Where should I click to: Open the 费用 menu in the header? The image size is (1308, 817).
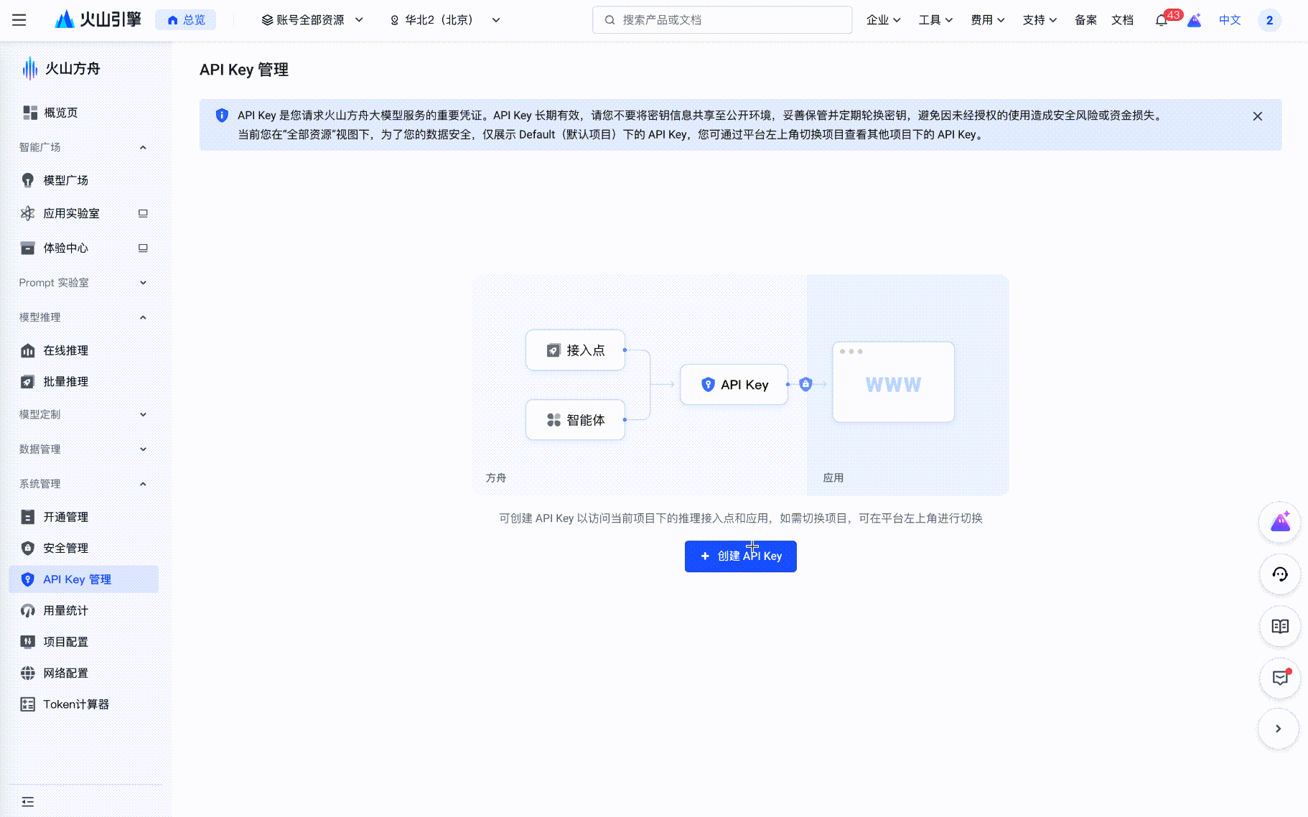click(987, 20)
